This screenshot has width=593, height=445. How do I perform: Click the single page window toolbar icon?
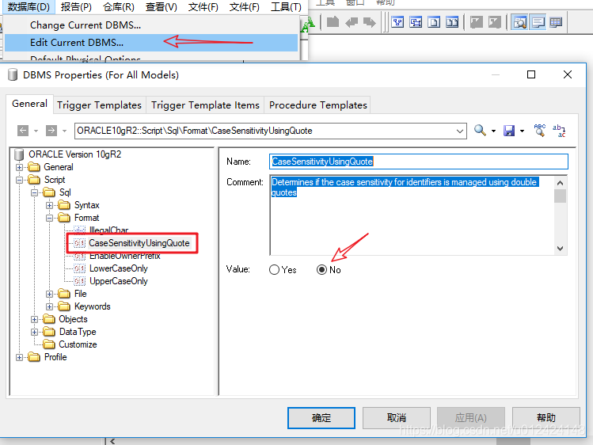[434, 22]
